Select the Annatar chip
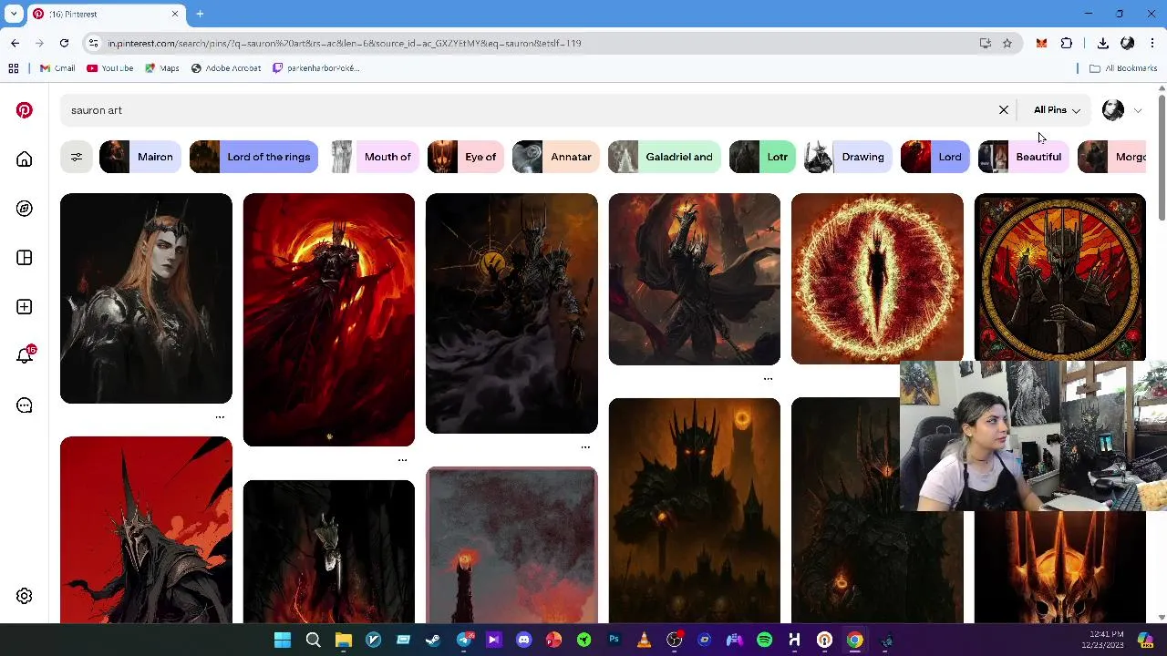Viewport: 1167px width, 656px height. 555,157
